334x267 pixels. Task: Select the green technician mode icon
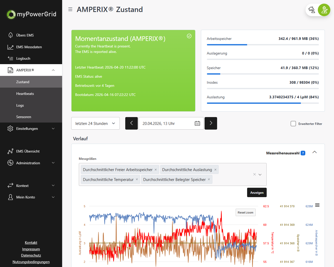(324, 10)
